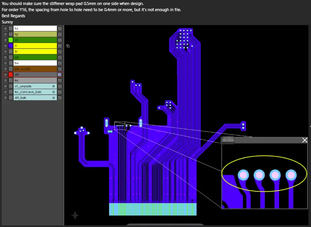Tick the checkbox for layer 'tp'
Image resolution: width=311 pixels, height=227 pixels.
(x=5, y=34)
